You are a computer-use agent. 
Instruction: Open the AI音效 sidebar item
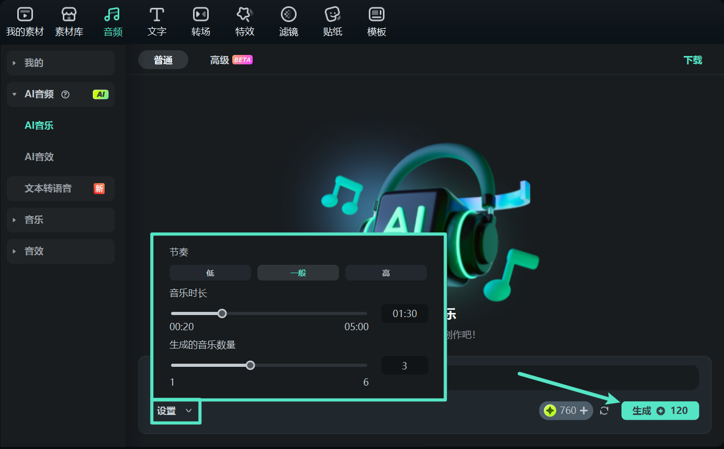[39, 156]
